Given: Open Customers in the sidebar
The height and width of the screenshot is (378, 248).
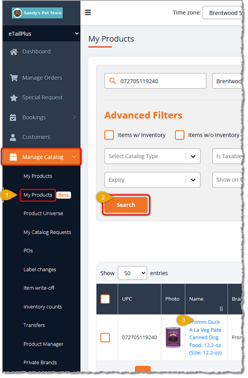Looking at the screenshot, I should point(36,138).
